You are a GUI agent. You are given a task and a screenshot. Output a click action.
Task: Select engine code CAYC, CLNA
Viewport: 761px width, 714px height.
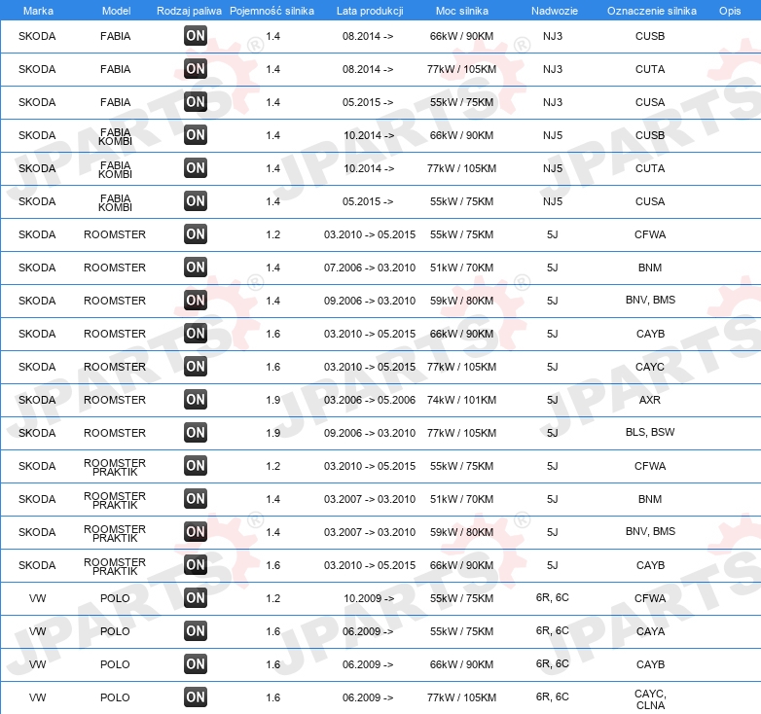(x=650, y=699)
